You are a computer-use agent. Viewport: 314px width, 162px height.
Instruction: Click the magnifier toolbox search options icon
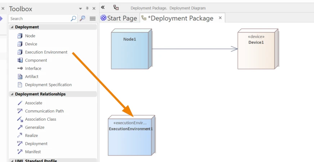(82, 18)
